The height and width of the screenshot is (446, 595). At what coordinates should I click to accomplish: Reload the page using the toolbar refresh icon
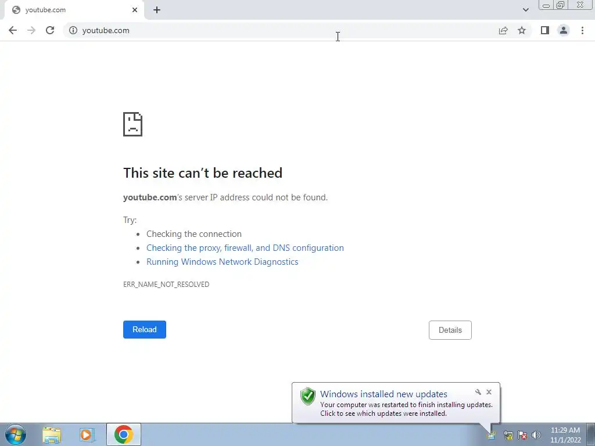50,30
